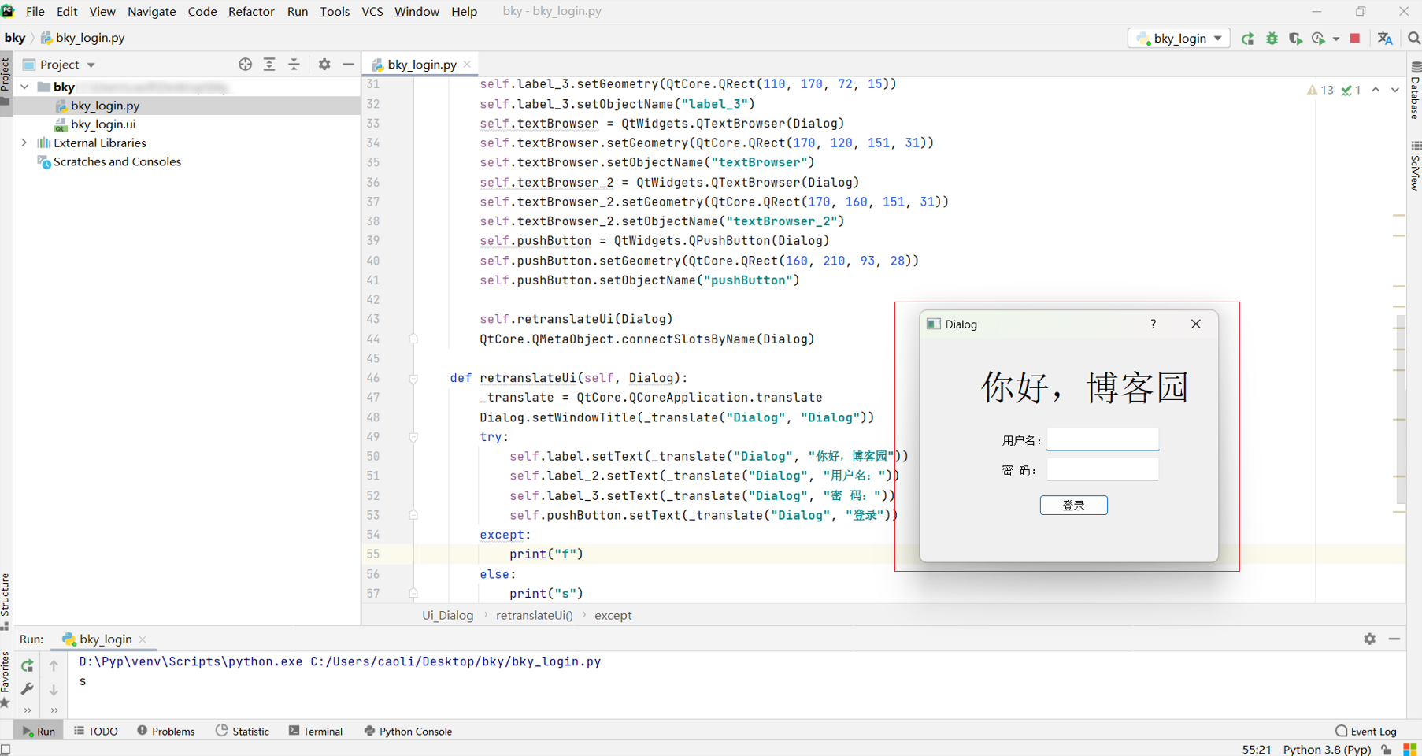
Task: Switch to the Terminal tab
Action: tap(315, 731)
